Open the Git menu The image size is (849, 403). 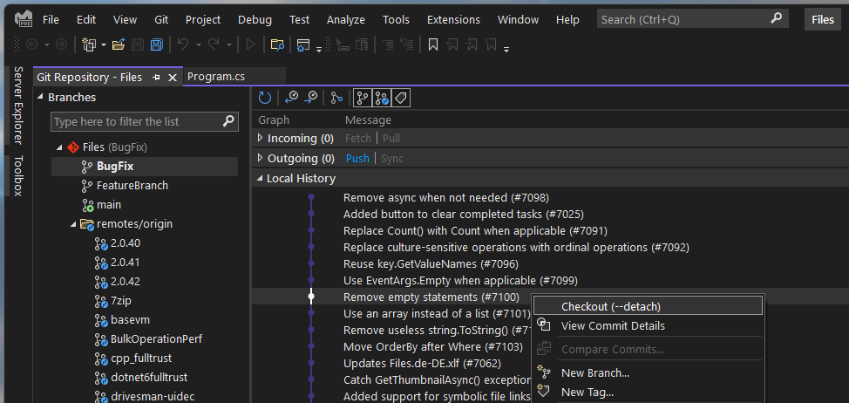(x=161, y=19)
